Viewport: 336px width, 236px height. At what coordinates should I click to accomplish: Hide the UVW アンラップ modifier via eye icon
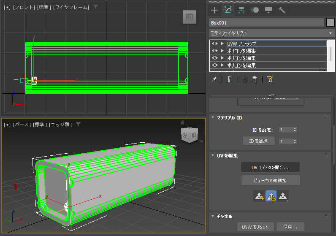[215, 43]
